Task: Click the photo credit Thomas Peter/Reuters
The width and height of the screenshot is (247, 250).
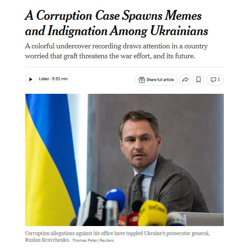Action: click(93, 240)
